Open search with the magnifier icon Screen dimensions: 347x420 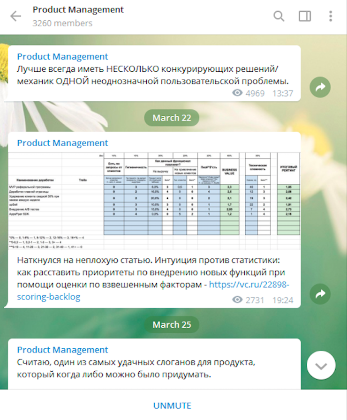click(x=279, y=16)
